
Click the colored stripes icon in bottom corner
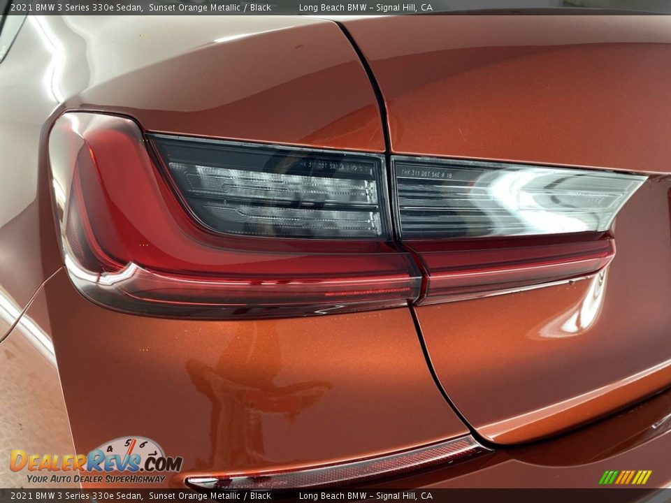[625, 477]
